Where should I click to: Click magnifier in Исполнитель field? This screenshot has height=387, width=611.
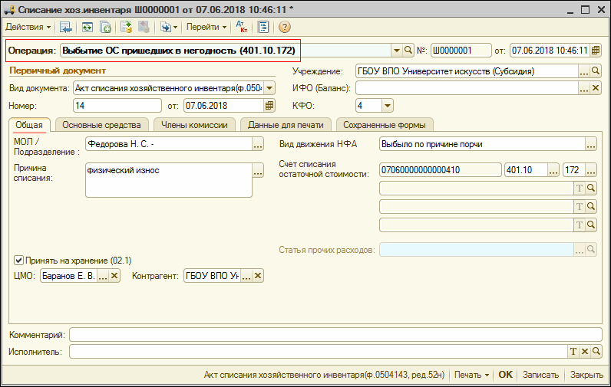[x=596, y=352]
